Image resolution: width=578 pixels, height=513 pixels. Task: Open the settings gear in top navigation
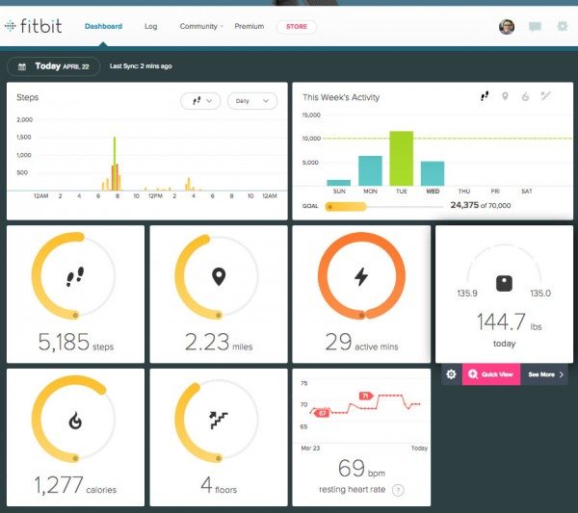pos(563,26)
